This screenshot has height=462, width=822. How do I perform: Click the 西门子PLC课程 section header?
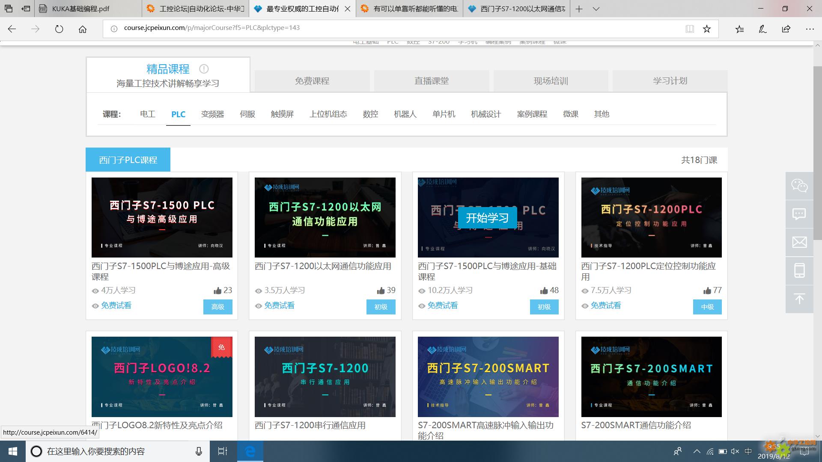(128, 160)
